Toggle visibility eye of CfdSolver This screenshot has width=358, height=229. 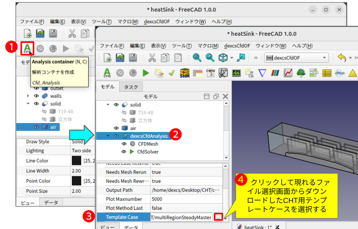124,152
